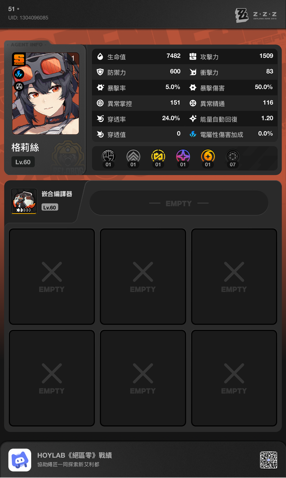The image size is (286, 478).
Task: Select the first empty drive disc slot
Action: [x=52, y=277]
